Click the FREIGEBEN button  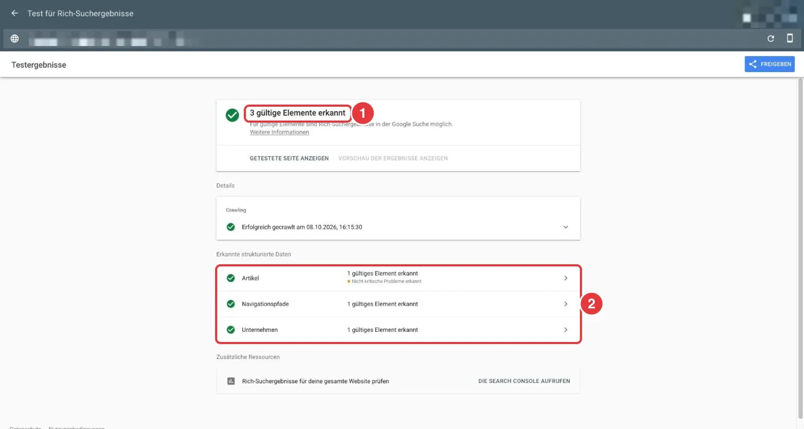tap(769, 64)
